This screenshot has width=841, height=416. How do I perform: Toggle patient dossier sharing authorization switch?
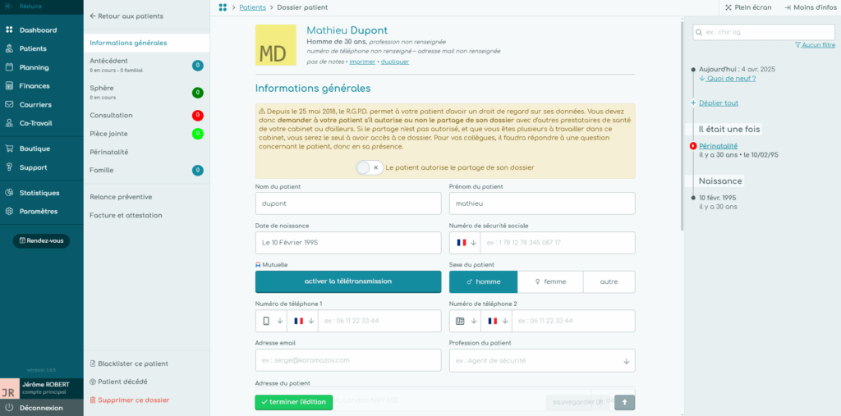pyautogui.click(x=370, y=167)
